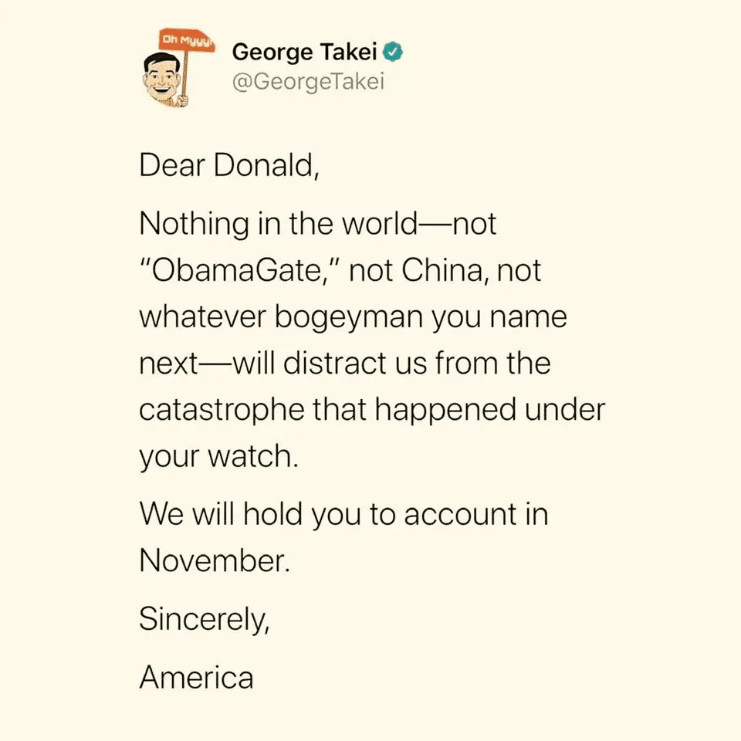
Task: Click the quoted word "ObamaGate"
Action: (x=241, y=271)
